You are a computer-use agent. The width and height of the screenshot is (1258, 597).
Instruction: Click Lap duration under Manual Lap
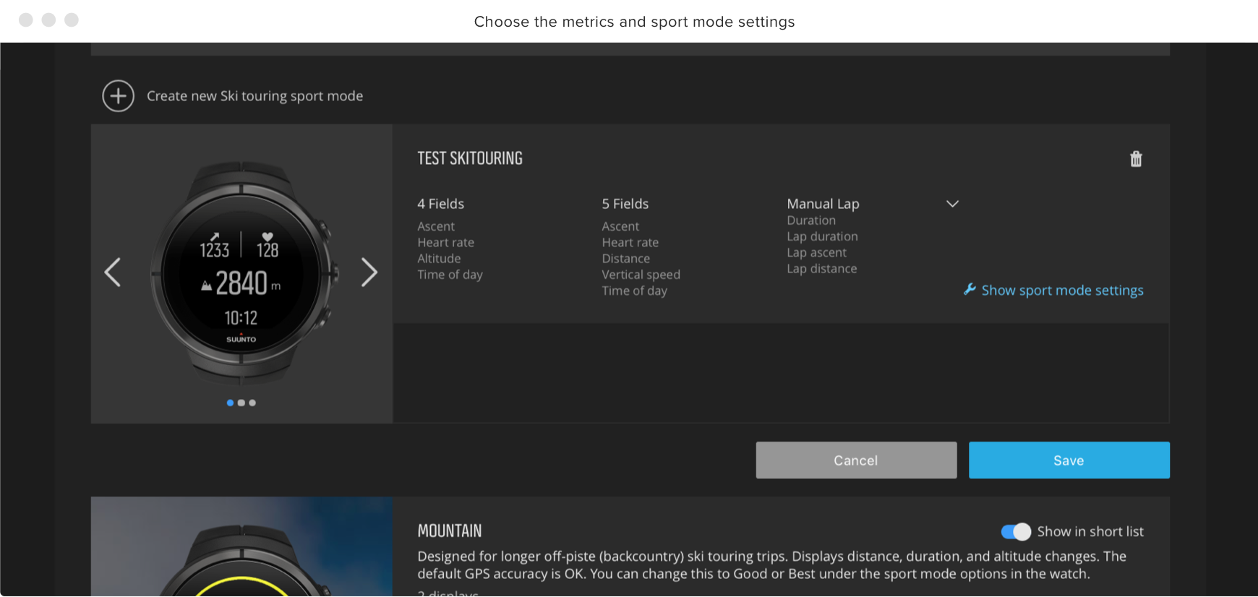[822, 236]
